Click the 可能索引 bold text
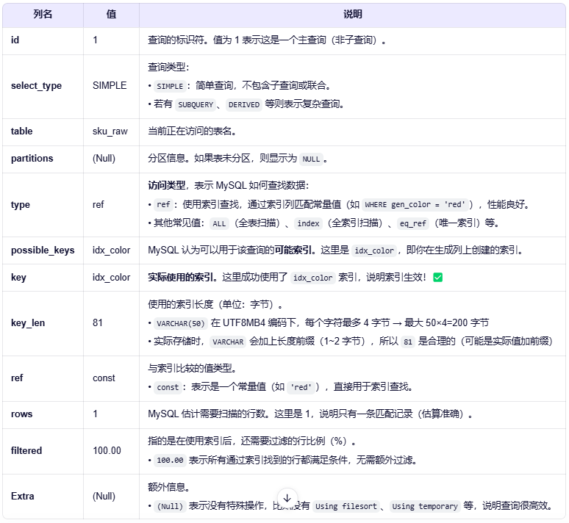The height and width of the screenshot is (523, 569). pyautogui.click(x=293, y=250)
